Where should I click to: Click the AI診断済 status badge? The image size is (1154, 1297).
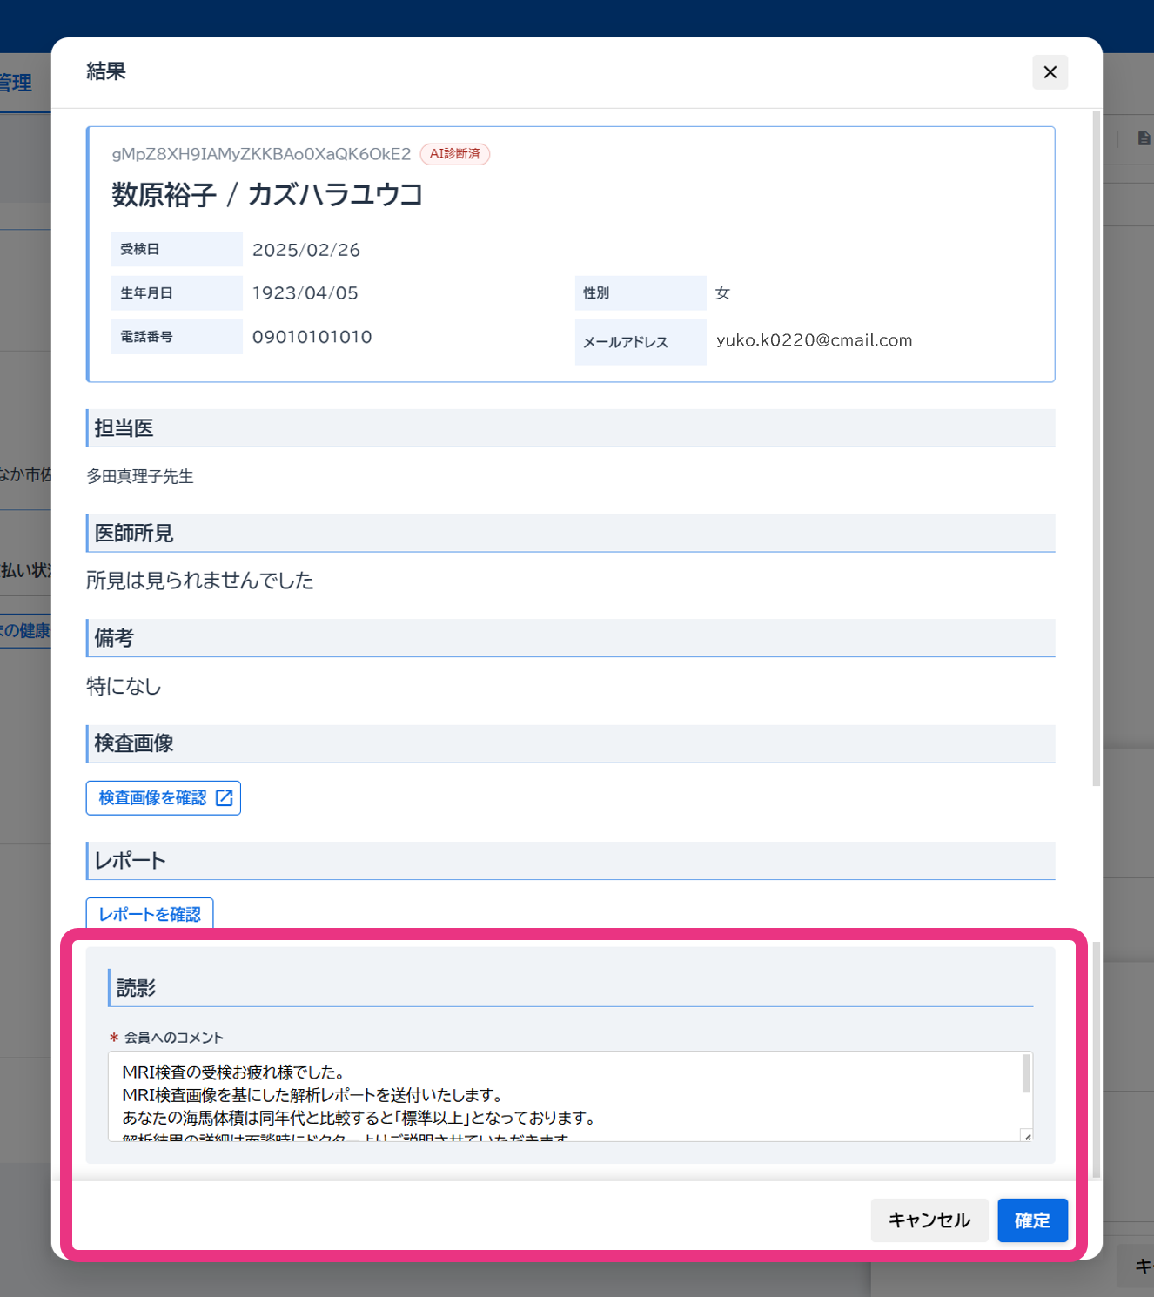[x=454, y=154]
